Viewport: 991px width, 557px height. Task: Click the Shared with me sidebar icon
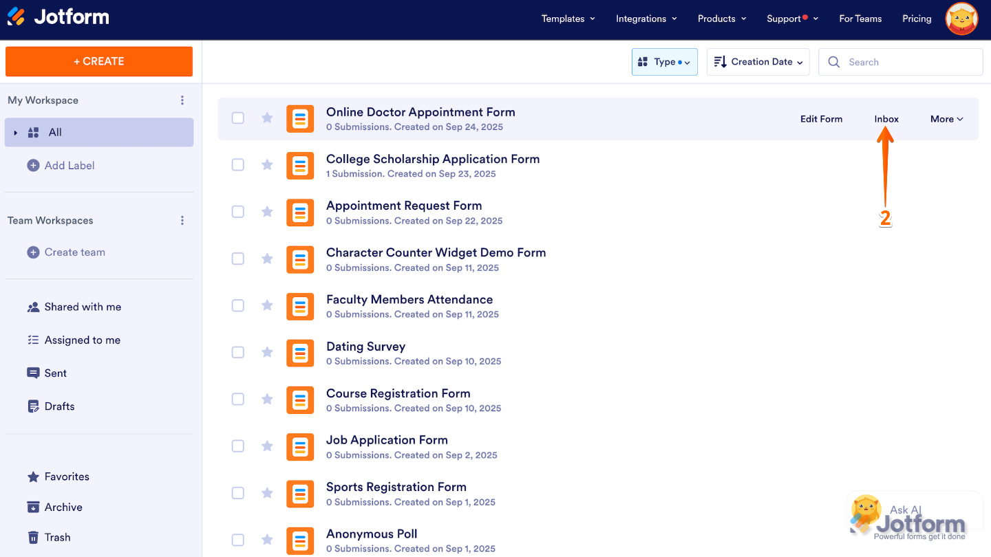click(x=34, y=307)
